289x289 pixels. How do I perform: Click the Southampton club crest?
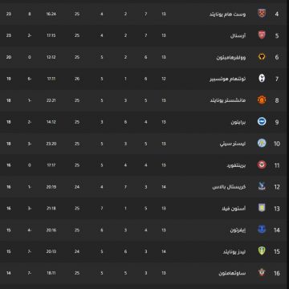click(x=262, y=273)
